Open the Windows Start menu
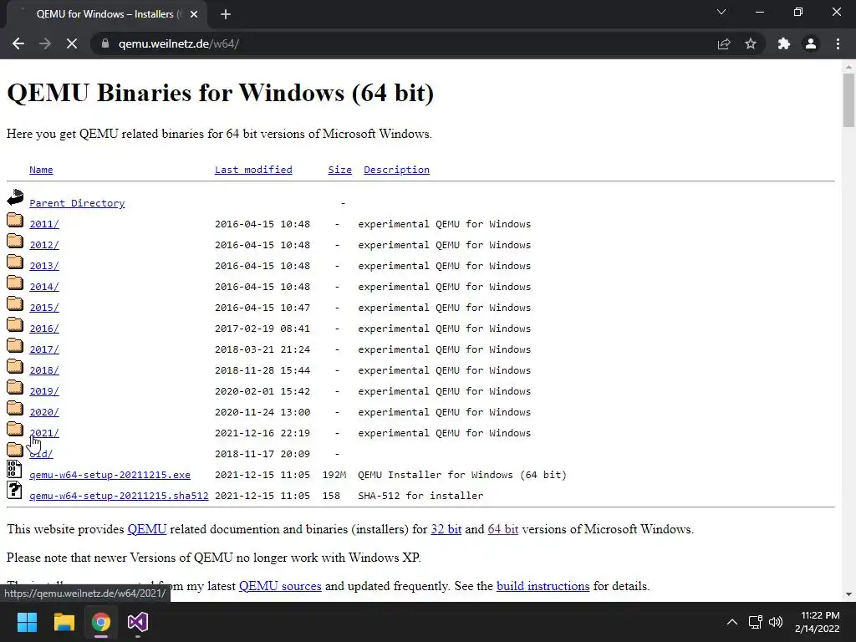 [x=27, y=622]
